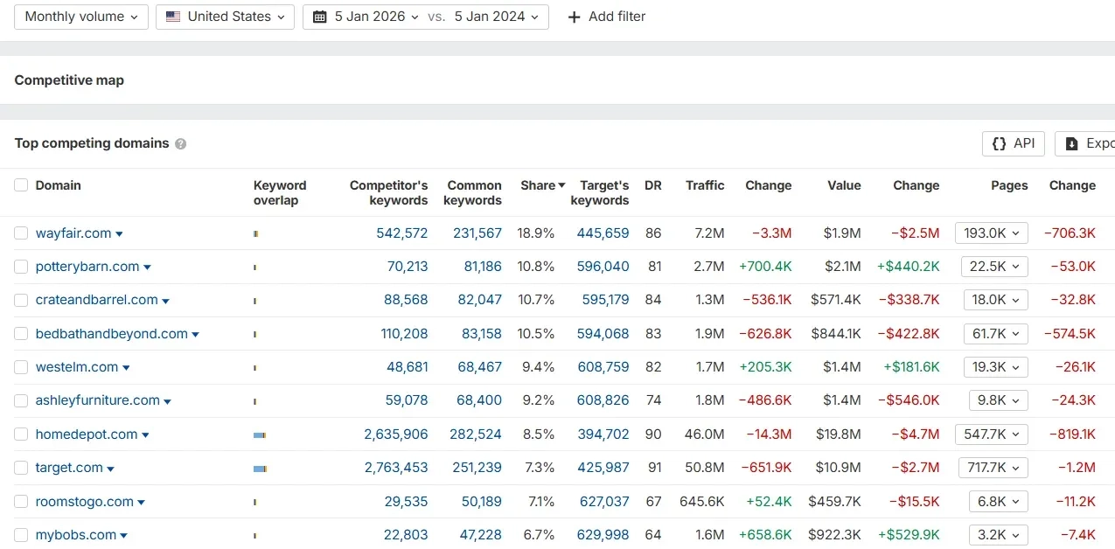Open the 193.0K pages dropdown for wayfair.com
1115x549 pixels.
point(992,233)
